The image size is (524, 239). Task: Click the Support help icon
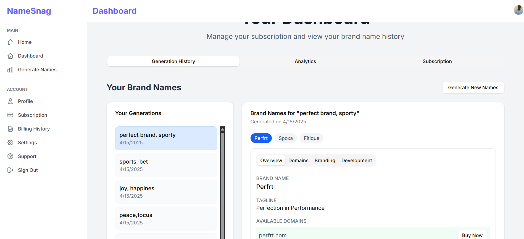(10, 156)
